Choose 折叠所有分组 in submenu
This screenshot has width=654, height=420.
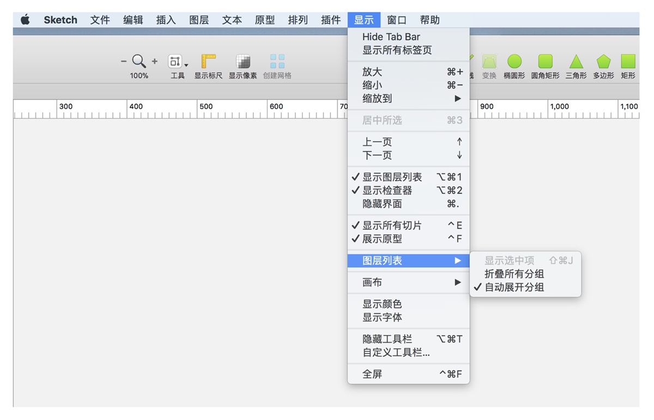point(525,274)
